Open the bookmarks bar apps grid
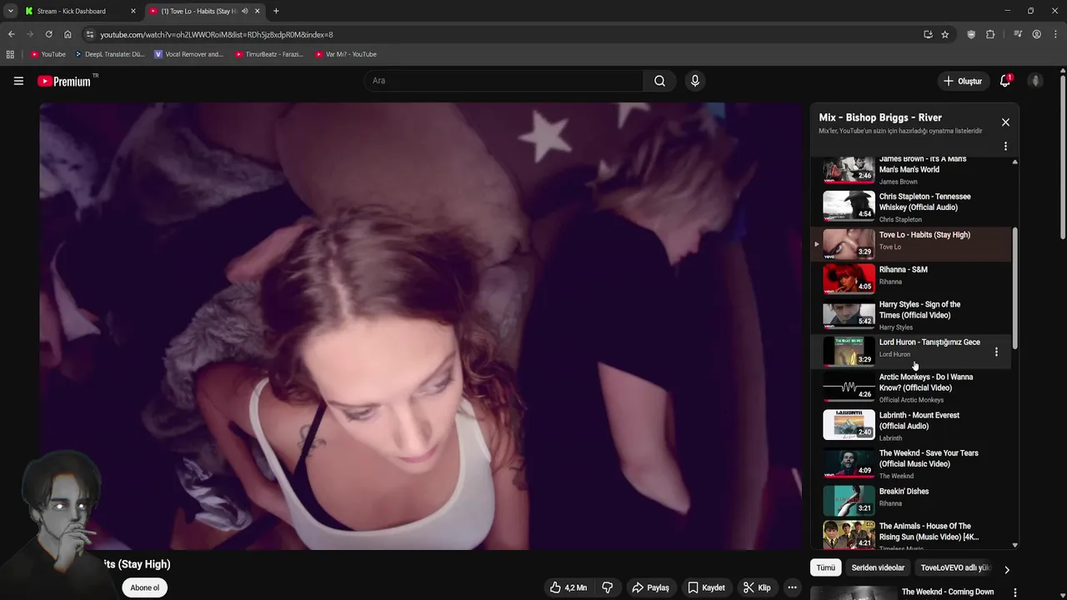Image resolution: width=1067 pixels, height=600 pixels. (10, 54)
